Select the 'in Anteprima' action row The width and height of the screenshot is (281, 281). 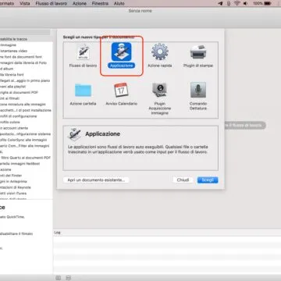tap(27, 182)
